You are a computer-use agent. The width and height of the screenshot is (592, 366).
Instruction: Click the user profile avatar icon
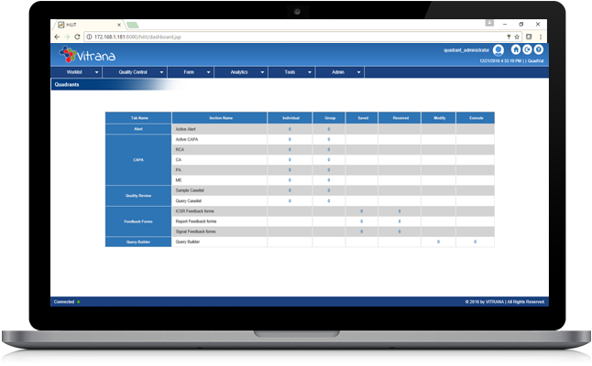[x=499, y=50]
